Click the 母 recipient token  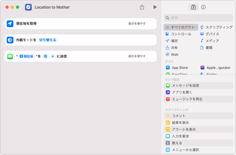tap(45, 56)
